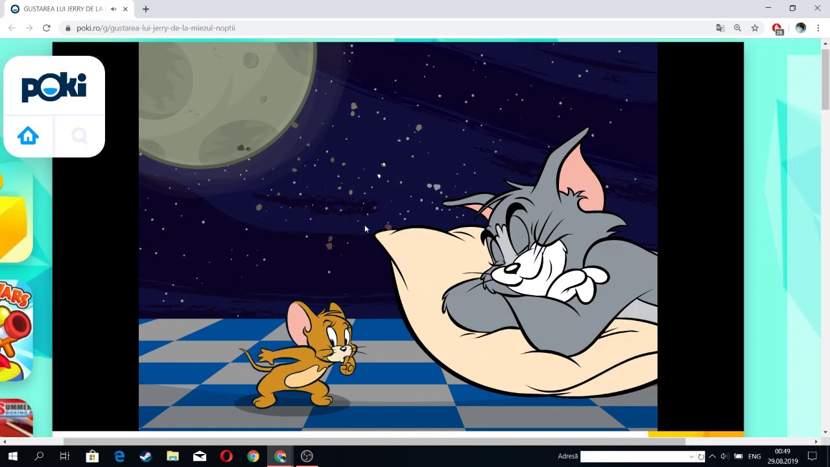Open the volume control in tray
Image resolution: width=830 pixels, height=467 pixels.
tap(724, 456)
